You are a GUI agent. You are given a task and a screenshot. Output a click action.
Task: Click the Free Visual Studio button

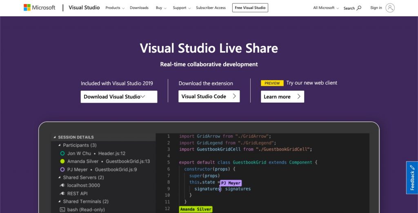point(250,8)
